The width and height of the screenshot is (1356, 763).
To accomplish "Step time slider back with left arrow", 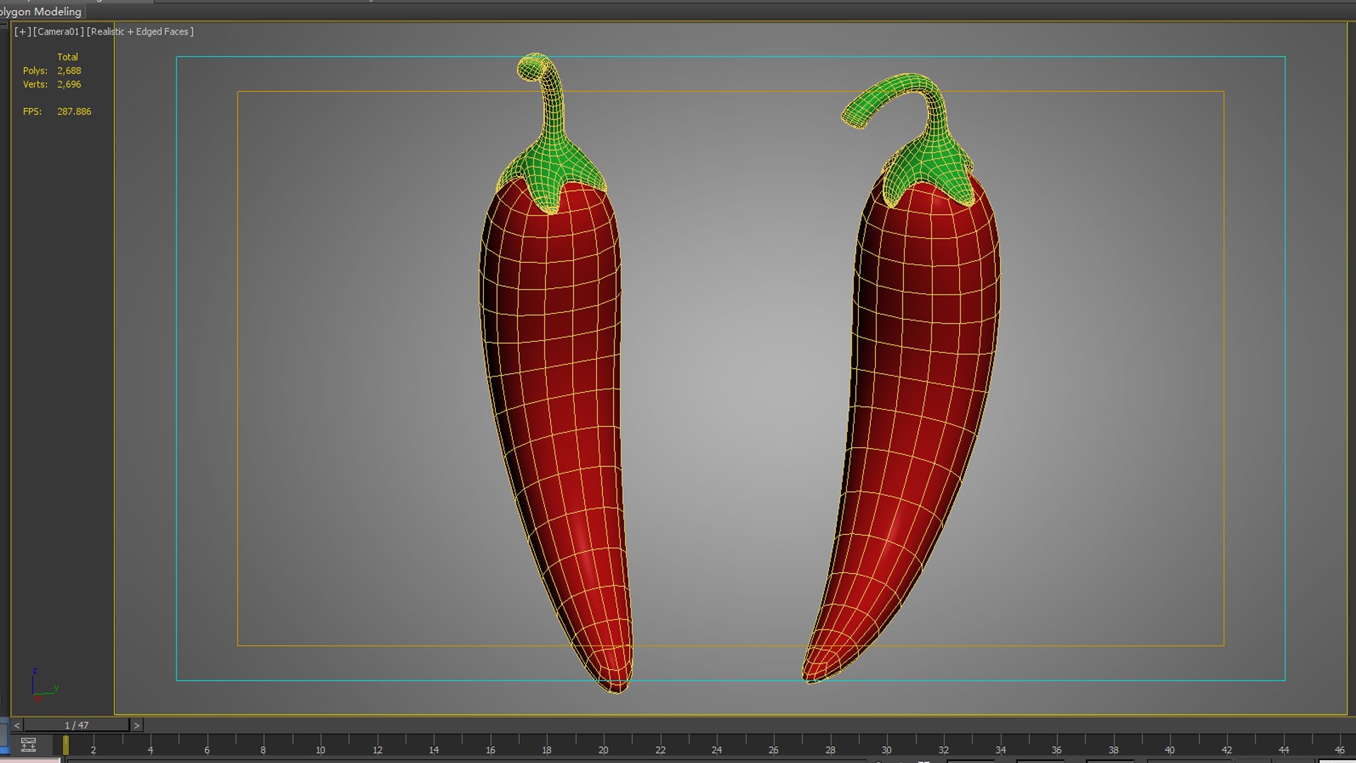I will (17, 726).
